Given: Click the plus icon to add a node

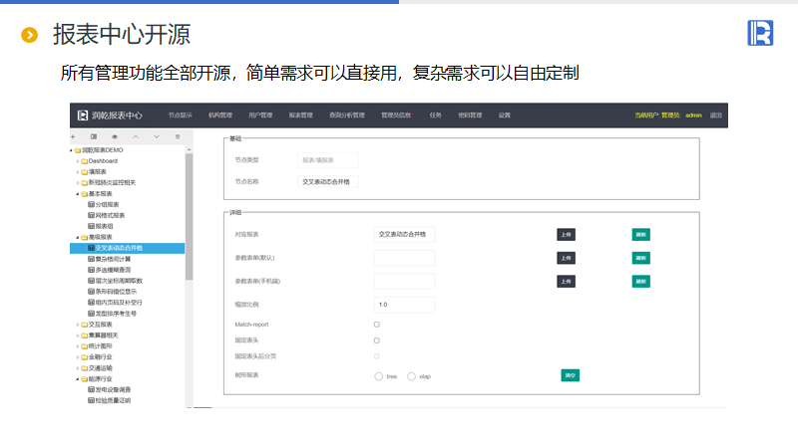Looking at the screenshot, I should pyautogui.click(x=73, y=136).
